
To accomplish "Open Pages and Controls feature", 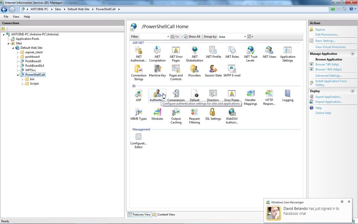I will [176, 73].
